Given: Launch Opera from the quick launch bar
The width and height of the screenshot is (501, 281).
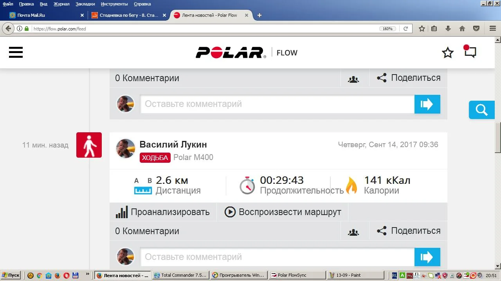Looking at the screenshot, I should pyautogui.click(x=67, y=275).
